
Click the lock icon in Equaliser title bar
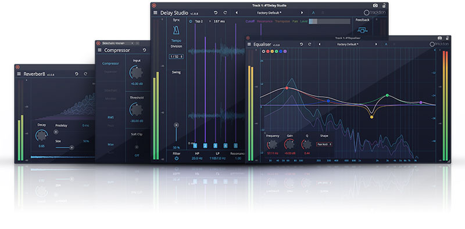(x=447, y=38)
